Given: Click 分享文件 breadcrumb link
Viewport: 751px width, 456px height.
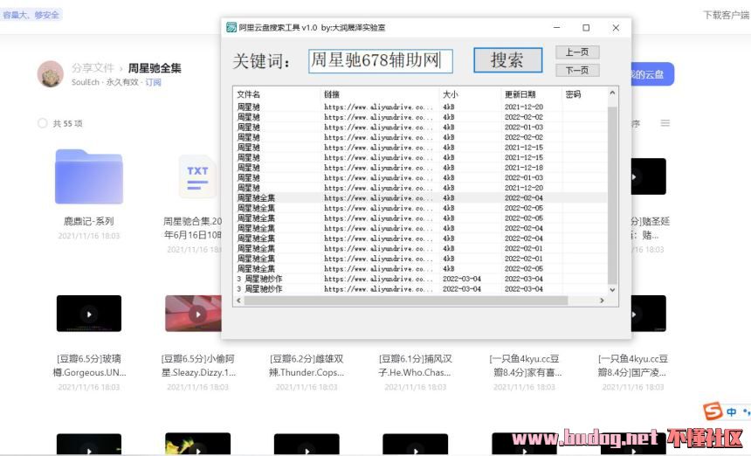Looking at the screenshot, I should coord(93,67).
